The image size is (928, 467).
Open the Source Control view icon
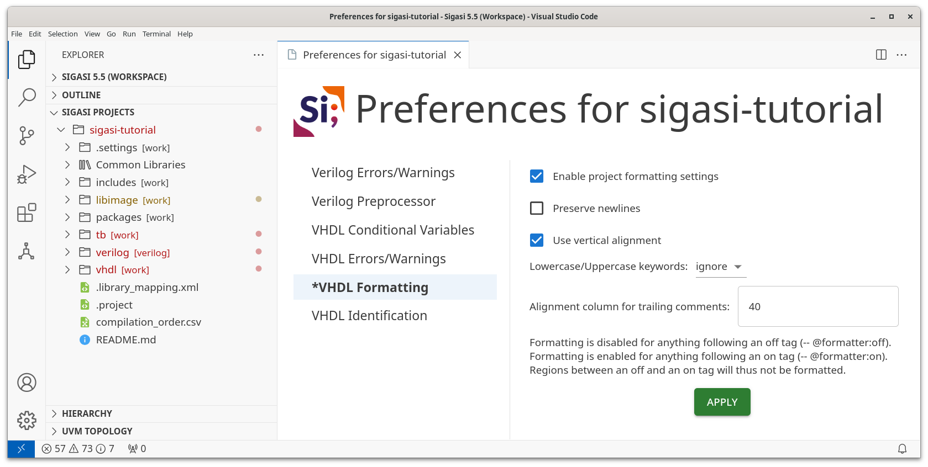(x=27, y=136)
